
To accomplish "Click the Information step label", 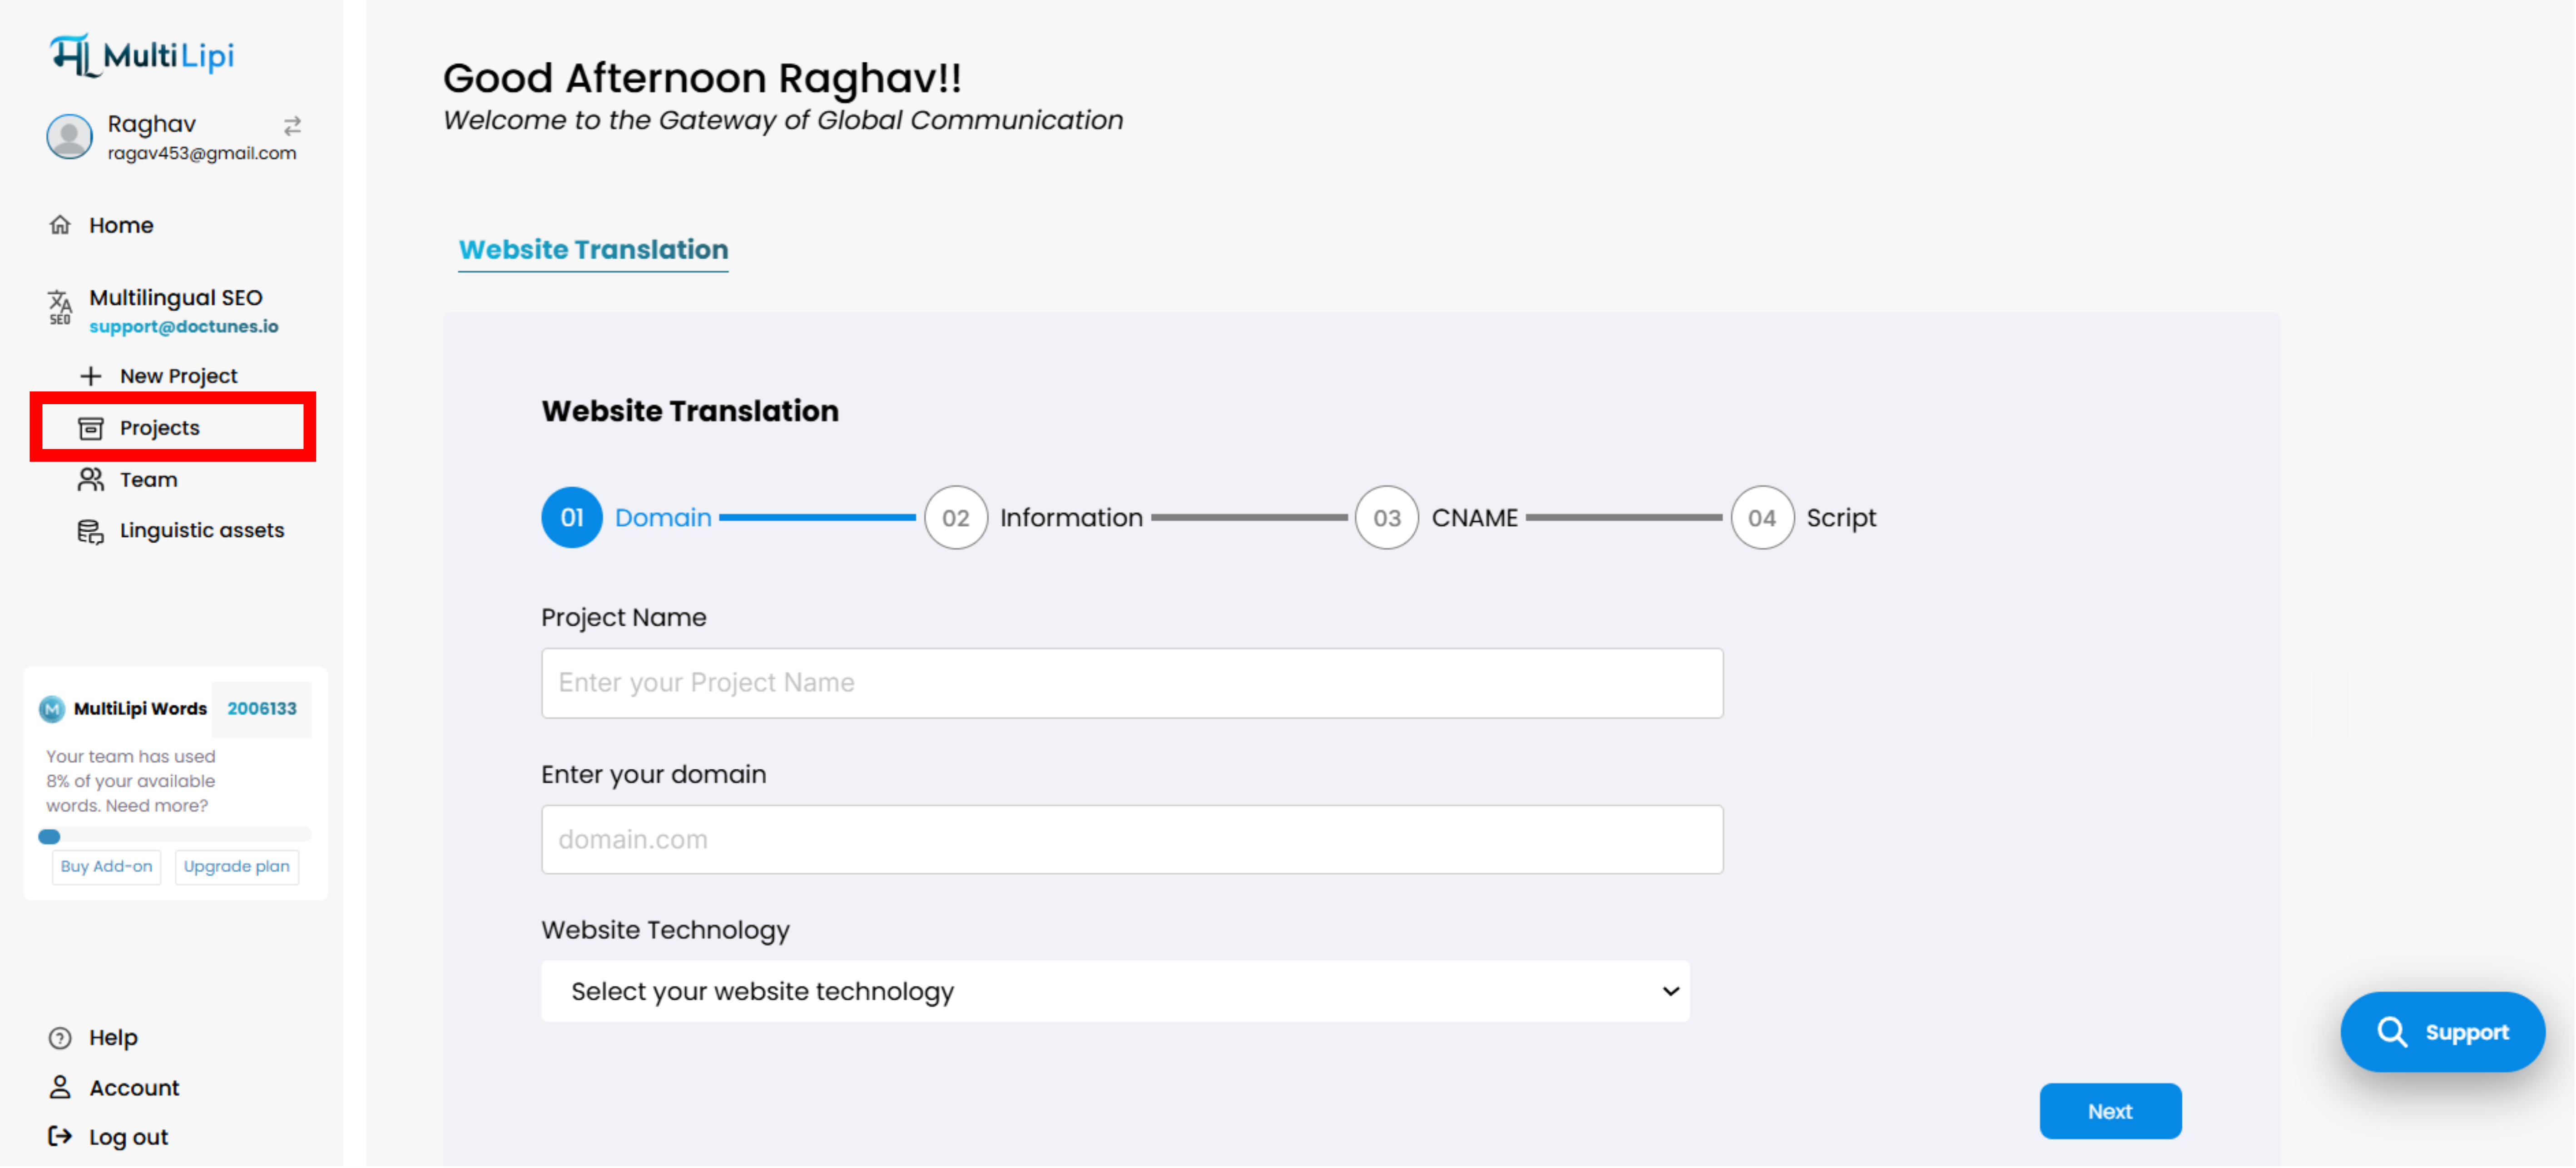I will (1071, 518).
